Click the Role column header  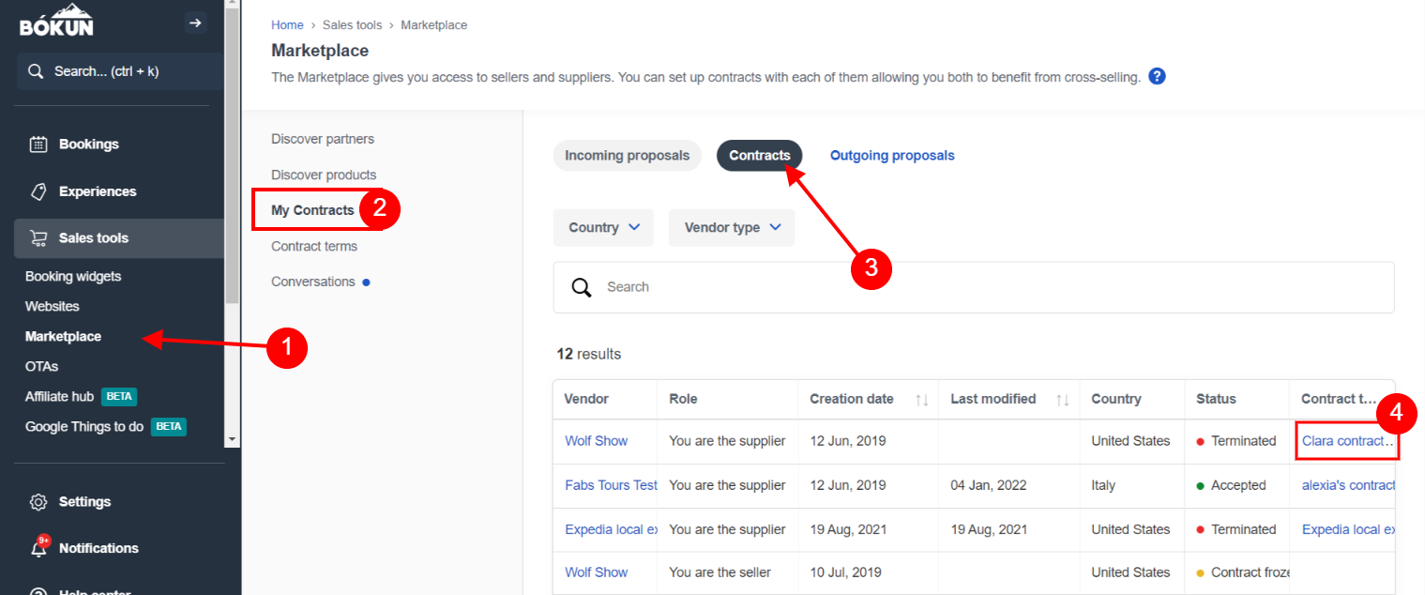point(684,399)
